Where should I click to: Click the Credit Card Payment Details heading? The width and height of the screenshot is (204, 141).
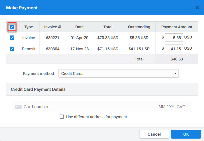pos(38,89)
